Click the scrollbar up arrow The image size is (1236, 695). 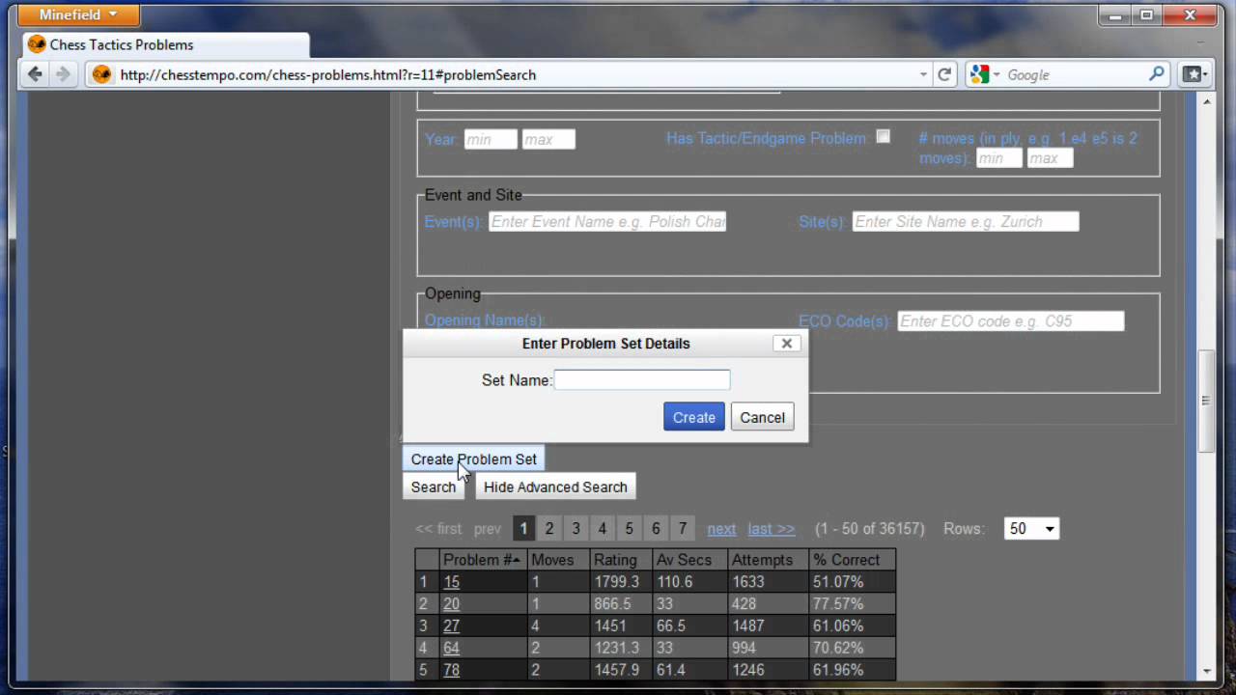click(1206, 100)
